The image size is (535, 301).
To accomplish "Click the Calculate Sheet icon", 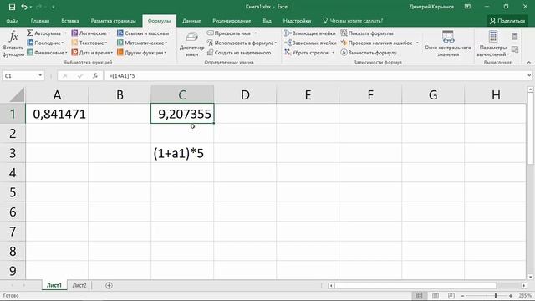I will [515, 49].
